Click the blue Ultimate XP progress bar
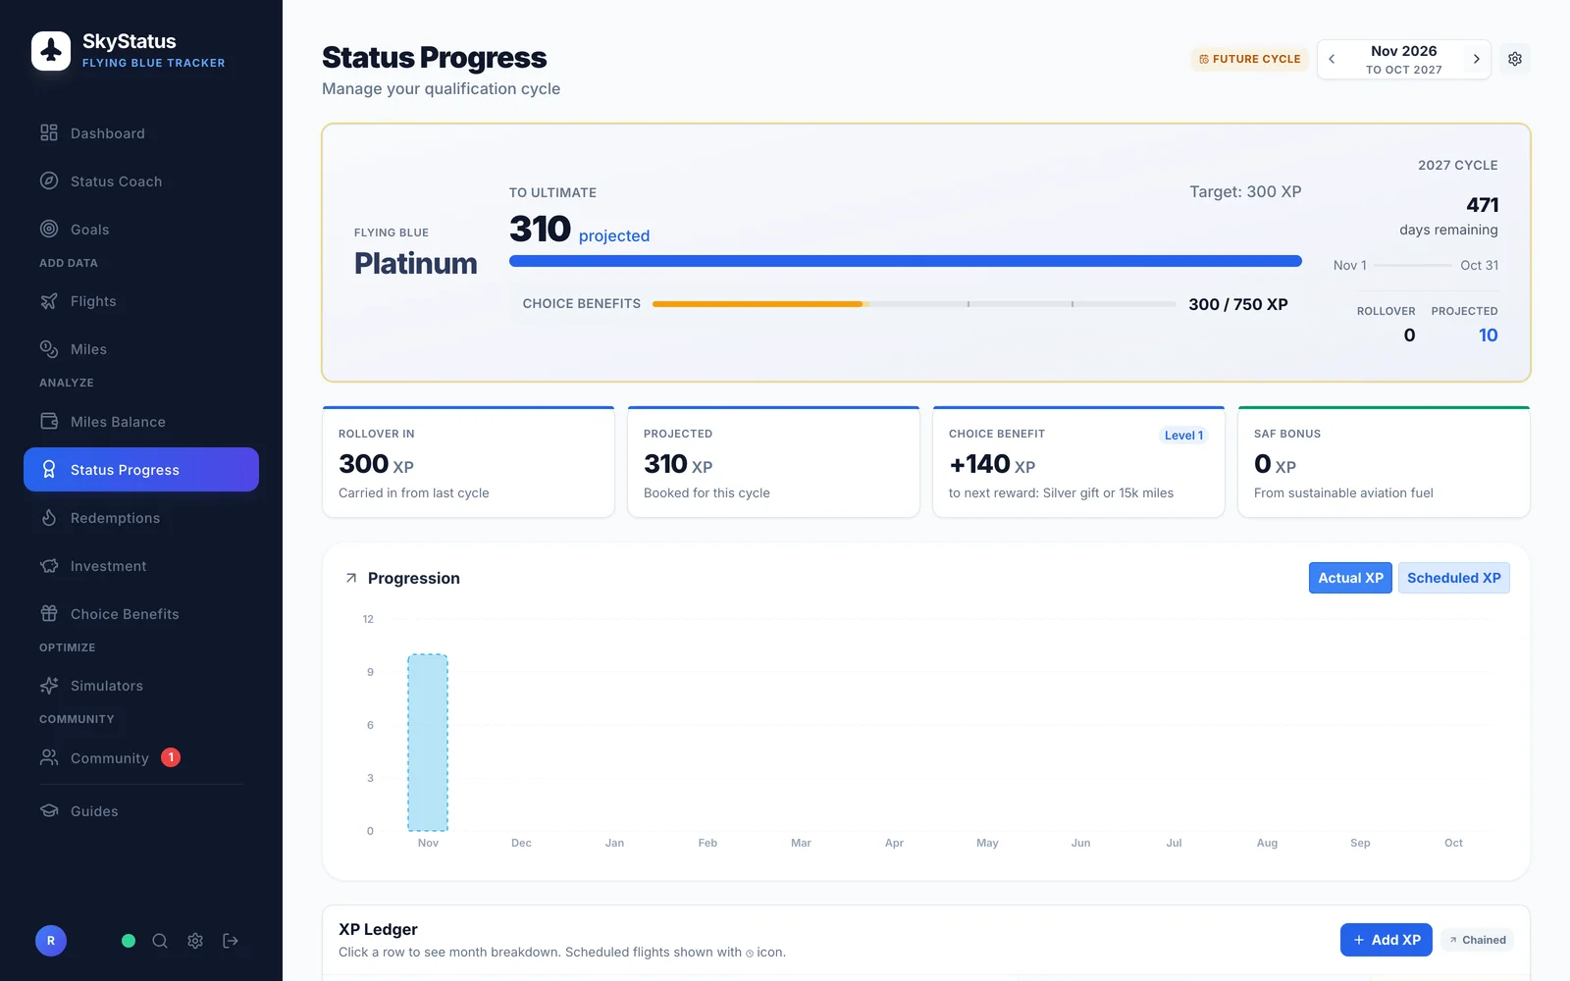This screenshot has width=1570, height=981. [x=906, y=261]
